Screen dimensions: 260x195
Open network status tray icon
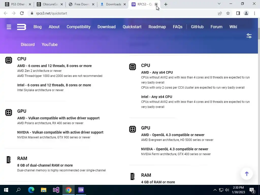pos(221,190)
